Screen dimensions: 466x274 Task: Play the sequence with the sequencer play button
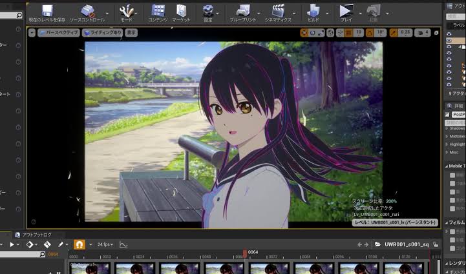coord(12,244)
